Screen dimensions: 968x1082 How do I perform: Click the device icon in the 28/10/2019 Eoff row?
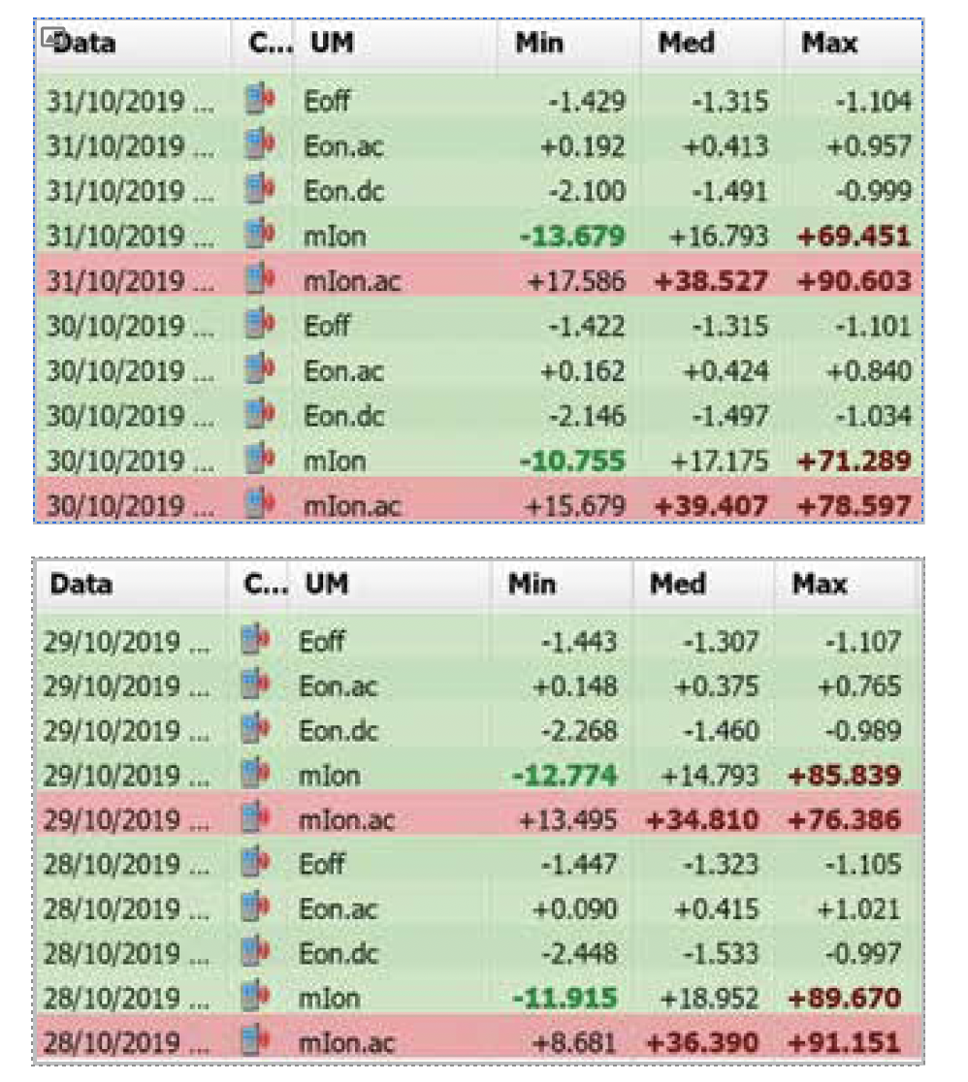pyautogui.click(x=254, y=865)
